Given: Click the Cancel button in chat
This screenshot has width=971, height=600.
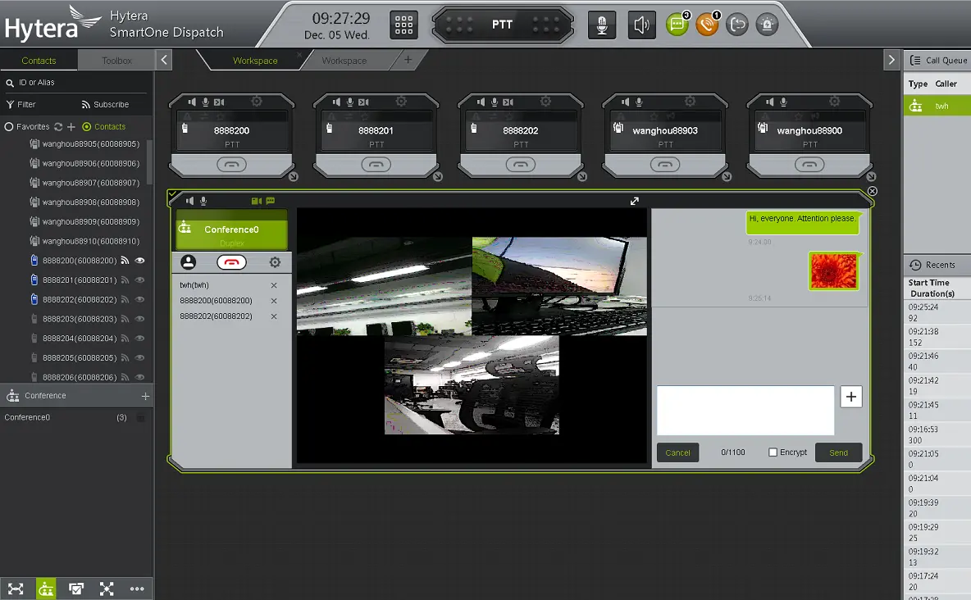Looking at the screenshot, I should (x=677, y=452).
